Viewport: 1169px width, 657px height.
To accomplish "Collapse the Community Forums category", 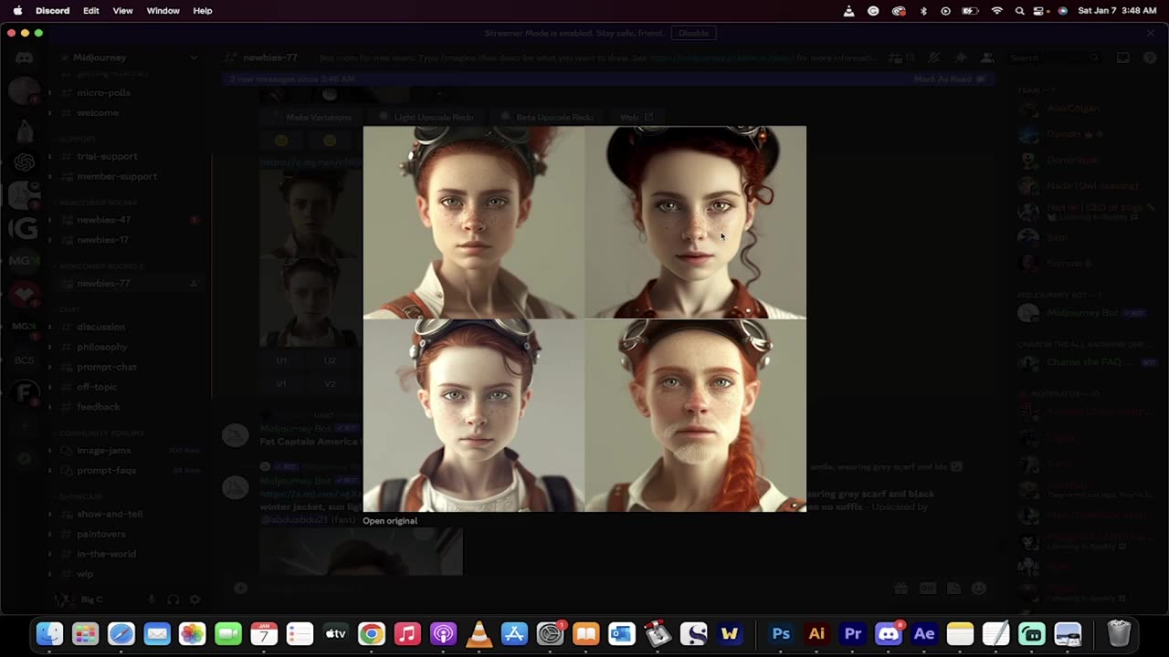I will pyautogui.click(x=100, y=433).
